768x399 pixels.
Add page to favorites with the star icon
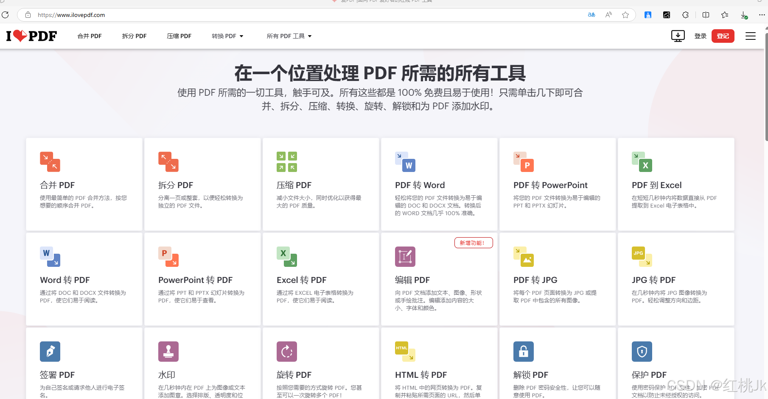pyautogui.click(x=625, y=15)
